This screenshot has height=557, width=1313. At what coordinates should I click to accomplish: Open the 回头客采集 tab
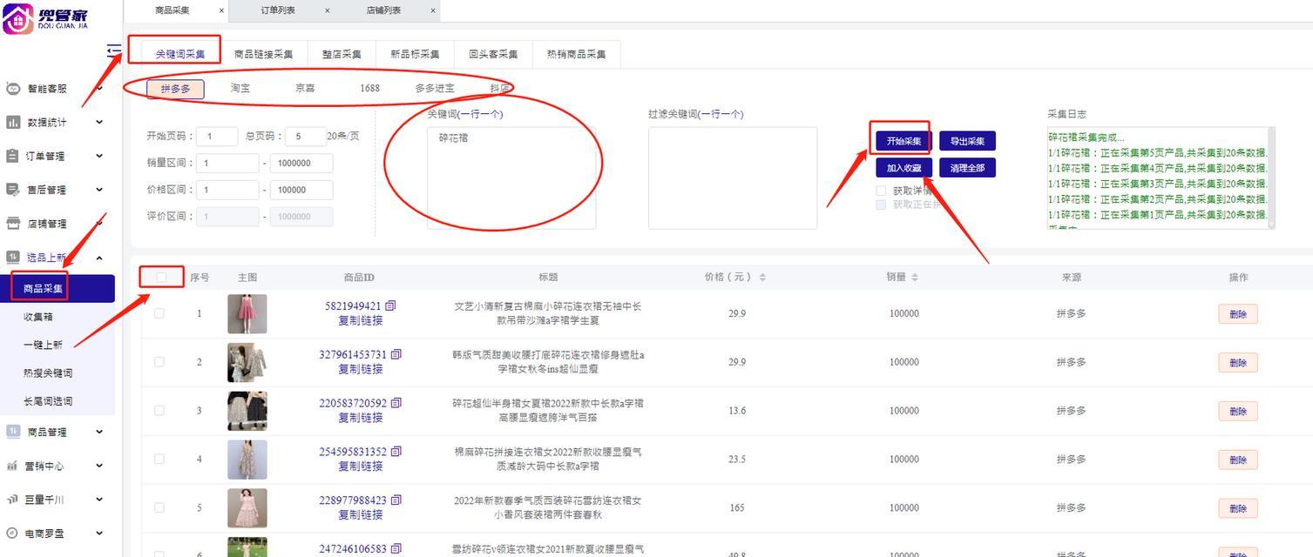(493, 54)
